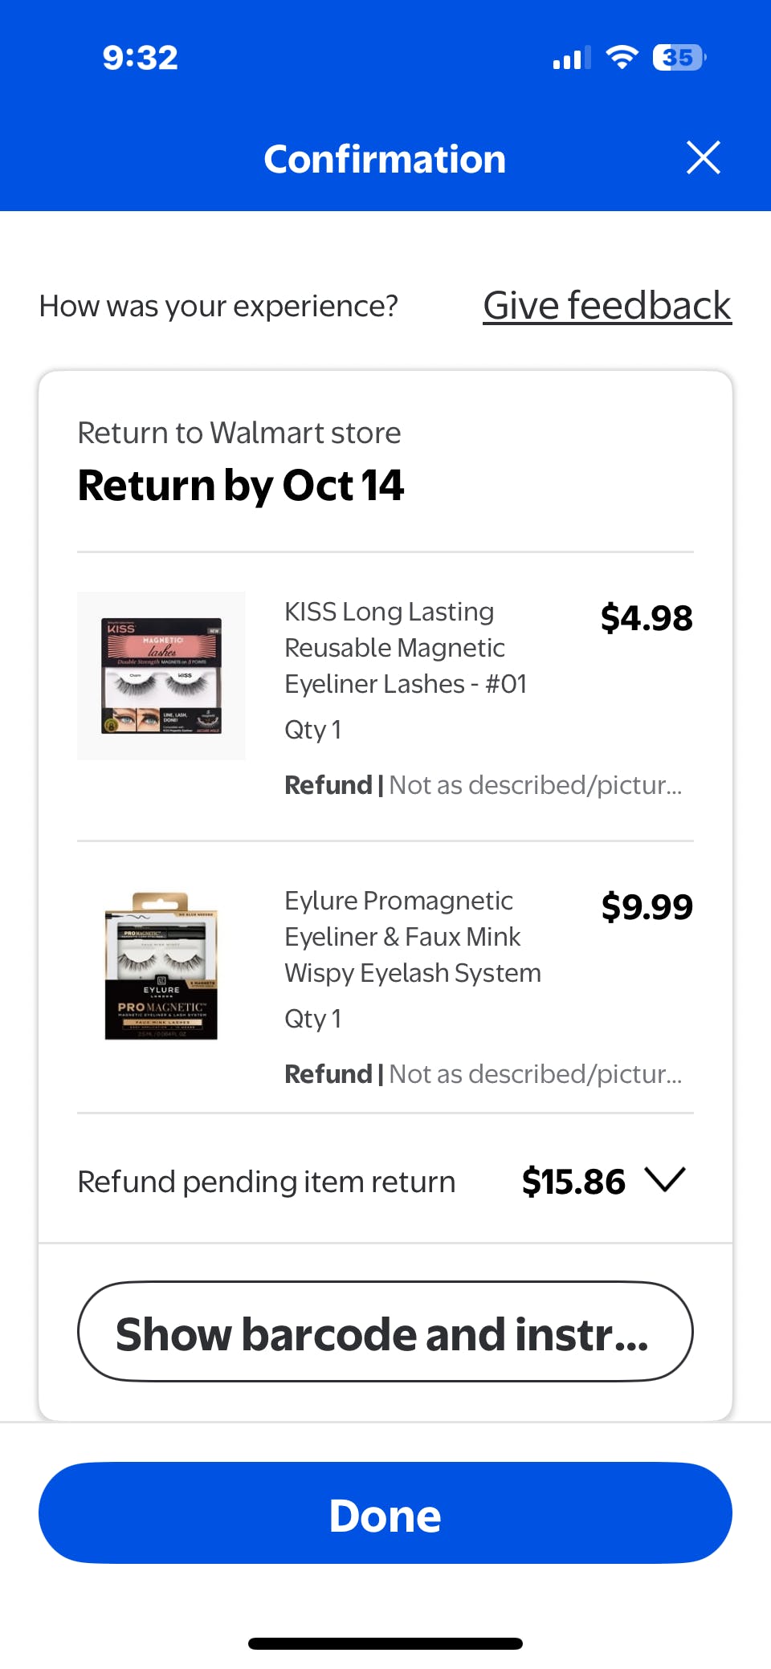The width and height of the screenshot is (771, 1669).
Task: Tap the Give feedback link
Action: [606, 306]
